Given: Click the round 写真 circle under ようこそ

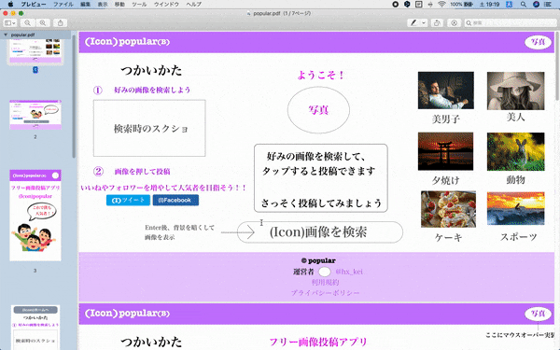Looking at the screenshot, I should pos(318,110).
